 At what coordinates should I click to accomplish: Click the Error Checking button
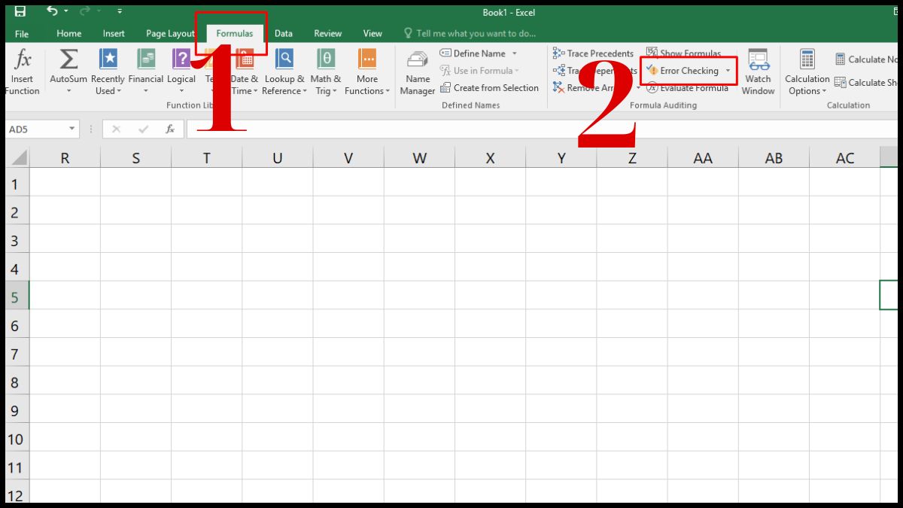683,71
